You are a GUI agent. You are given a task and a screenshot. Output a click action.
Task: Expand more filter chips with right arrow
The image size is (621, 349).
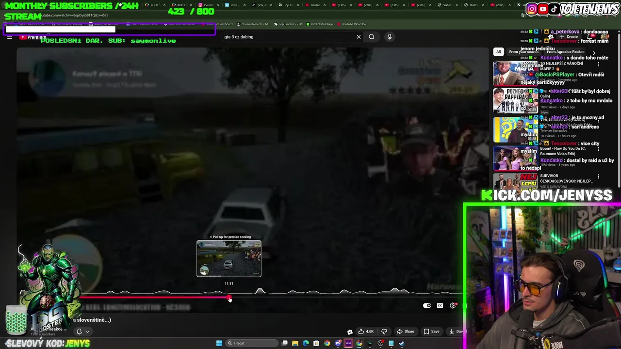pyautogui.click(x=594, y=53)
